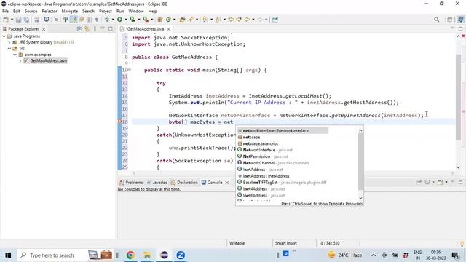
Task: Click the Windows Start button
Action: (8, 255)
